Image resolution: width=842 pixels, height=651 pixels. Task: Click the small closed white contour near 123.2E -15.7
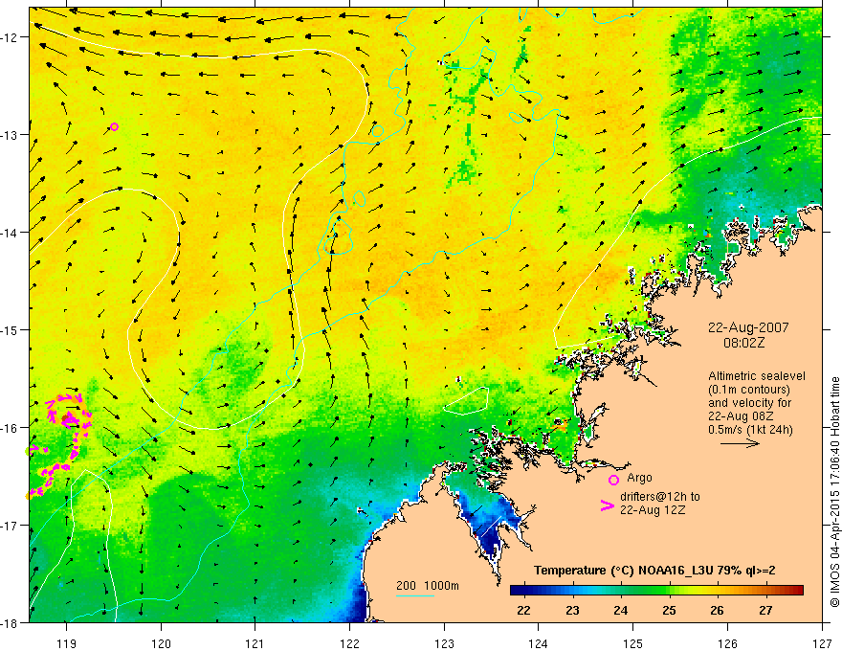coord(466,401)
